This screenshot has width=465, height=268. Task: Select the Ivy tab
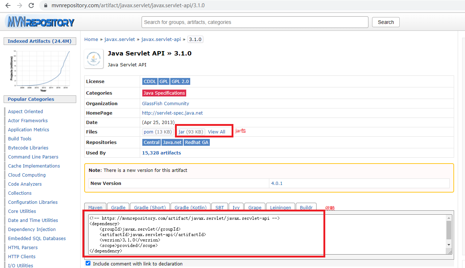236,207
